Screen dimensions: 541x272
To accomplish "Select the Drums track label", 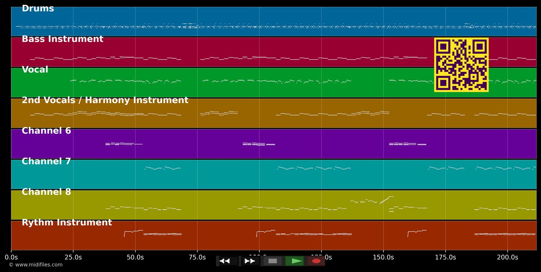I will point(38,9).
